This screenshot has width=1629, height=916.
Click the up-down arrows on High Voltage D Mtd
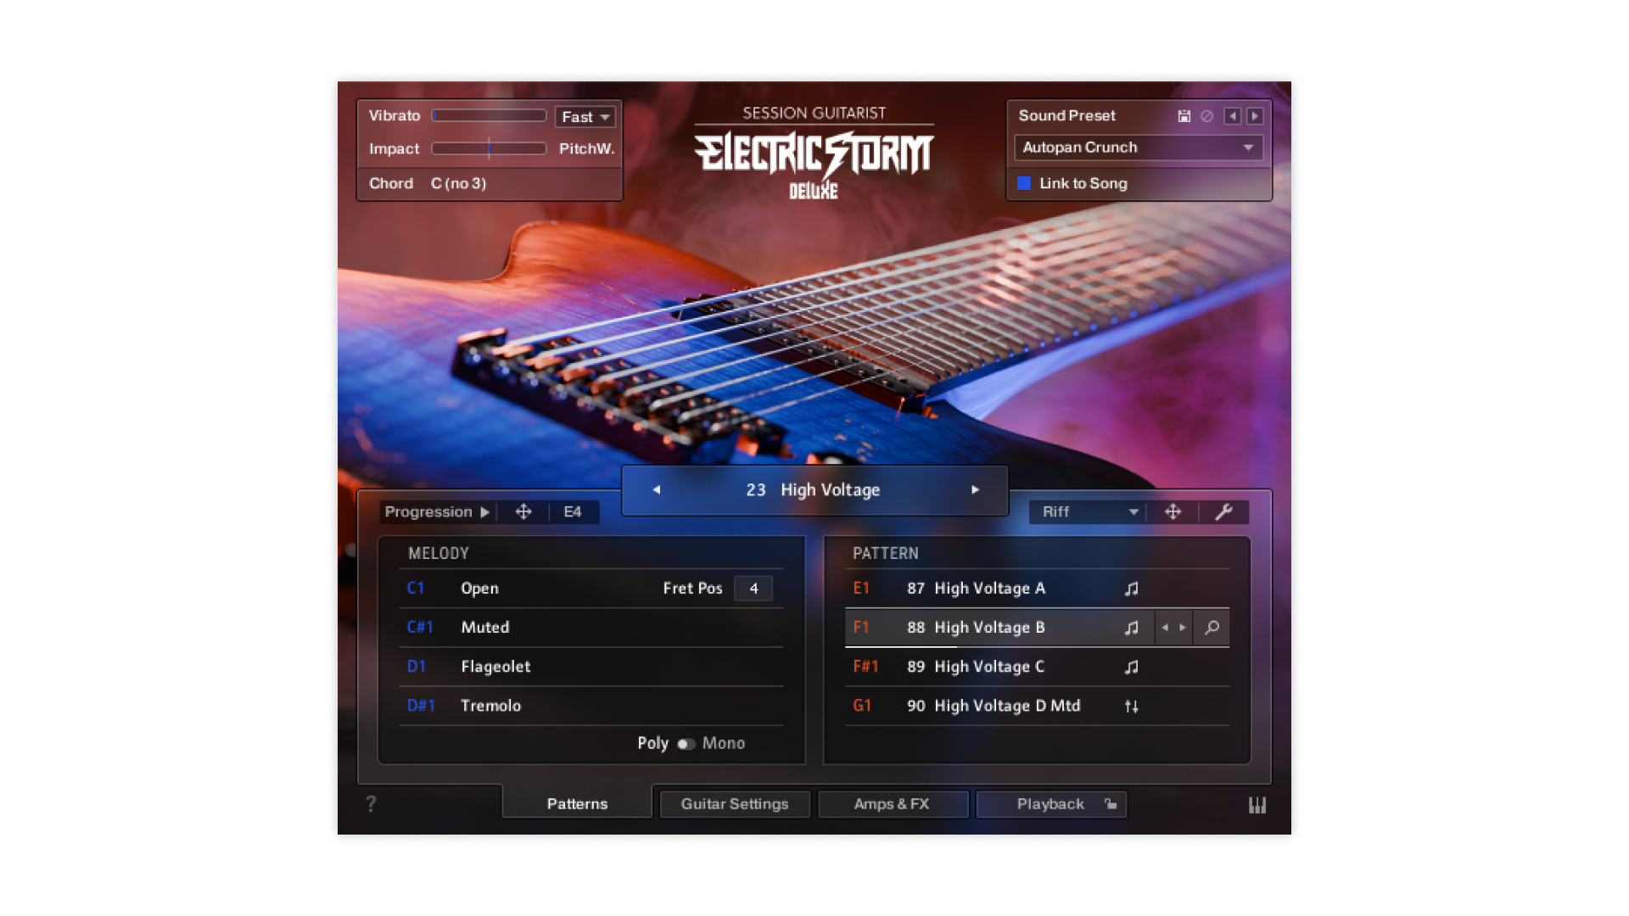click(x=1132, y=706)
